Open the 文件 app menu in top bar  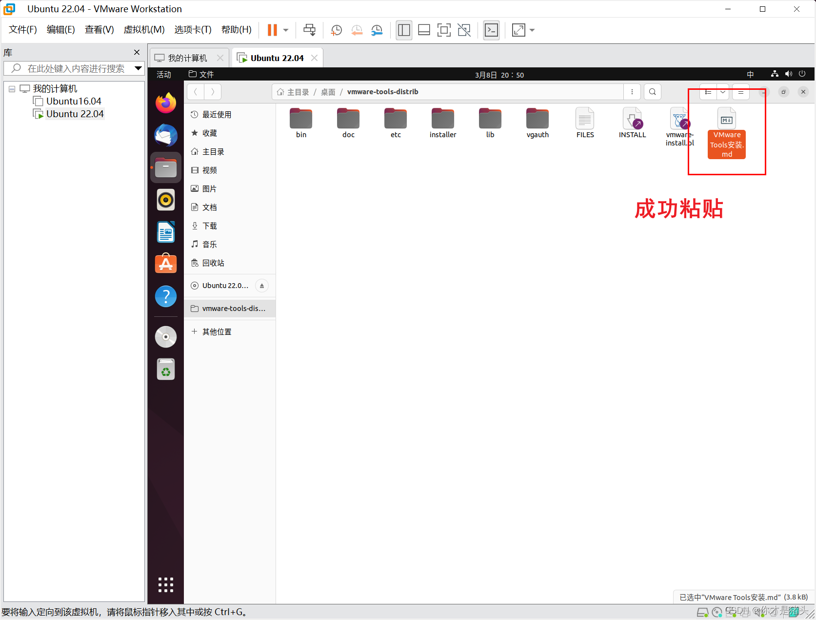[x=201, y=74]
